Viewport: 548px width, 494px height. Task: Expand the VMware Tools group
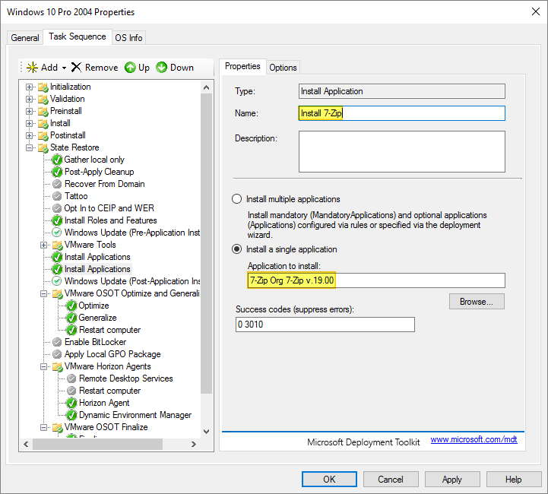[x=44, y=245]
